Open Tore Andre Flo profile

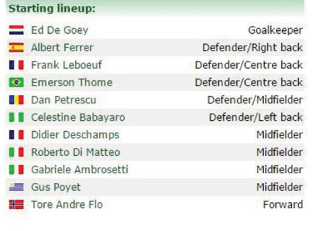click(67, 205)
